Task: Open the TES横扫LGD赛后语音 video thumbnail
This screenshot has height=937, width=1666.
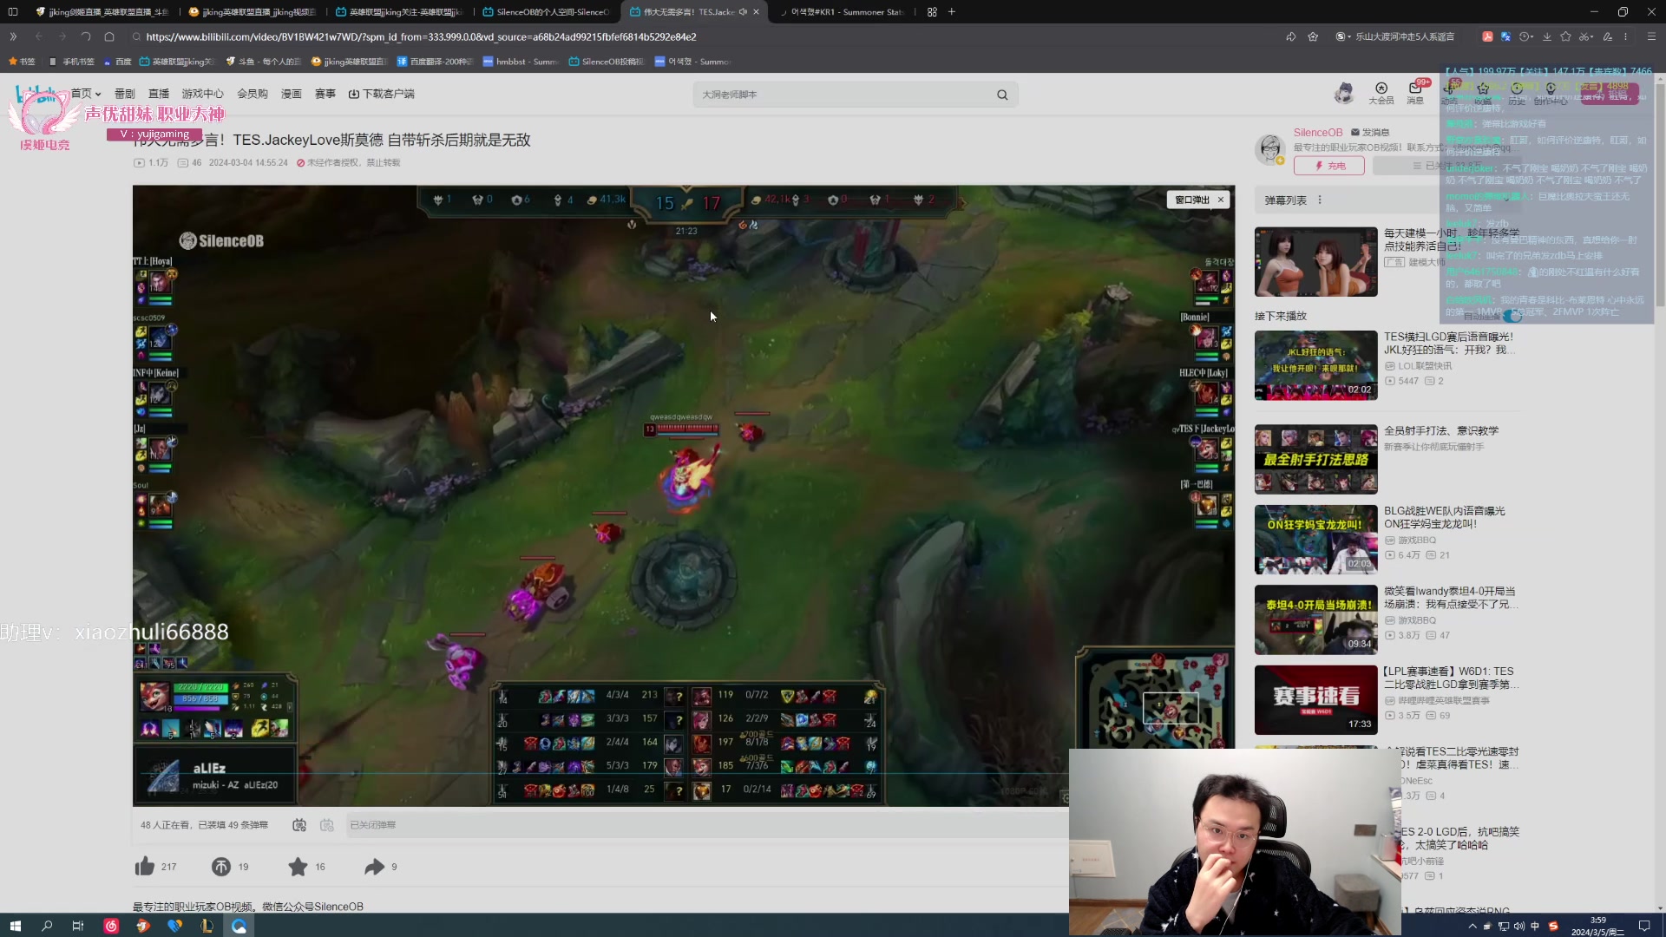Action: (1315, 365)
